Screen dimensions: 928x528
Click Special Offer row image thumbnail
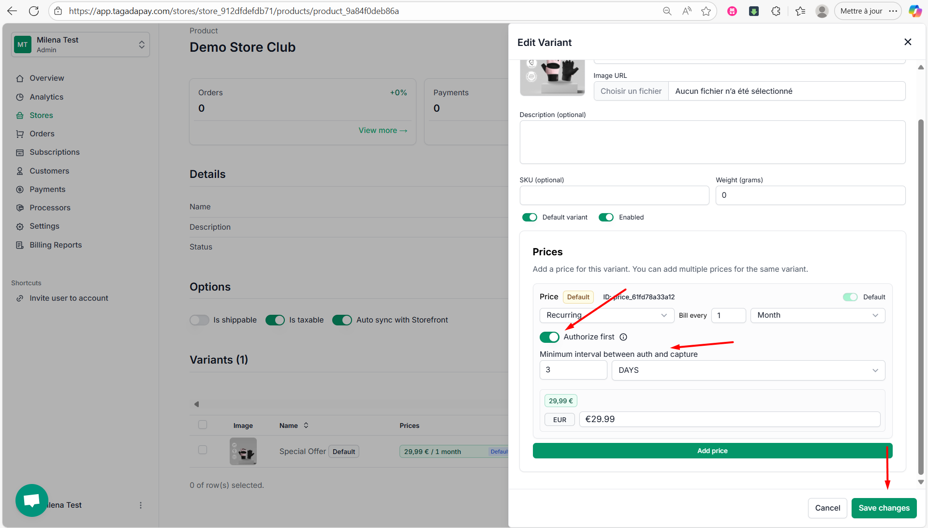pos(243,451)
